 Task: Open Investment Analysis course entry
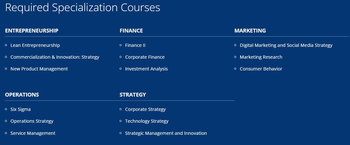point(147,69)
